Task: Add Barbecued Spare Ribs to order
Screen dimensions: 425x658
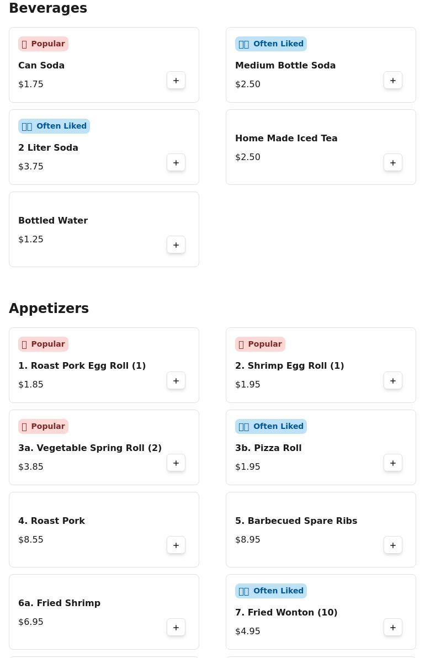Action: click(x=393, y=545)
